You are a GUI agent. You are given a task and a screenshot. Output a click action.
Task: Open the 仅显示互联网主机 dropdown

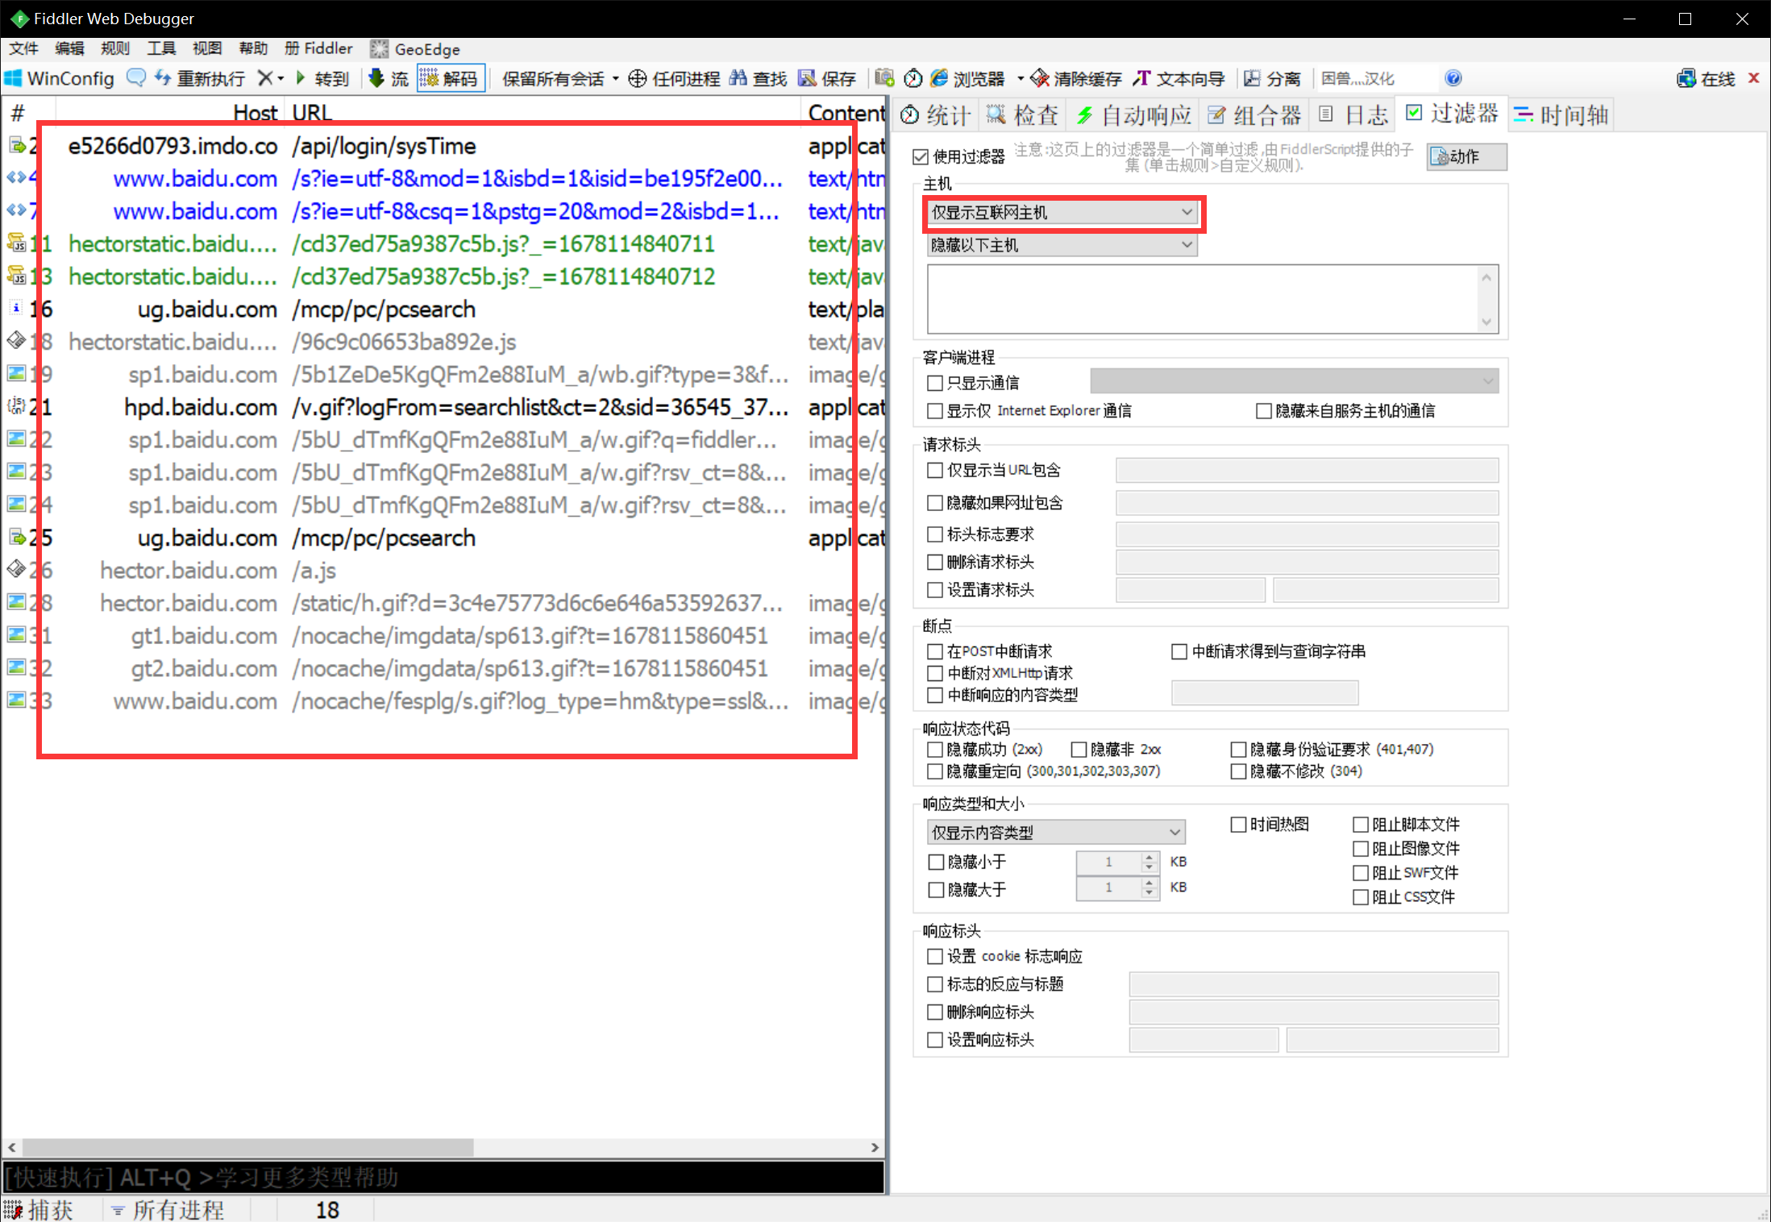(x=1062, y=213)
